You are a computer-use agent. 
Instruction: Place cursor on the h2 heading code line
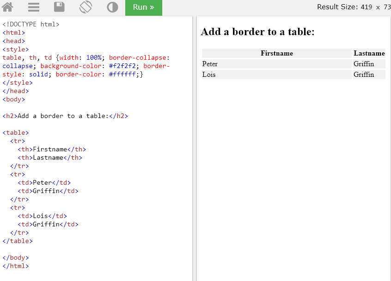click(x=65, y=116)
